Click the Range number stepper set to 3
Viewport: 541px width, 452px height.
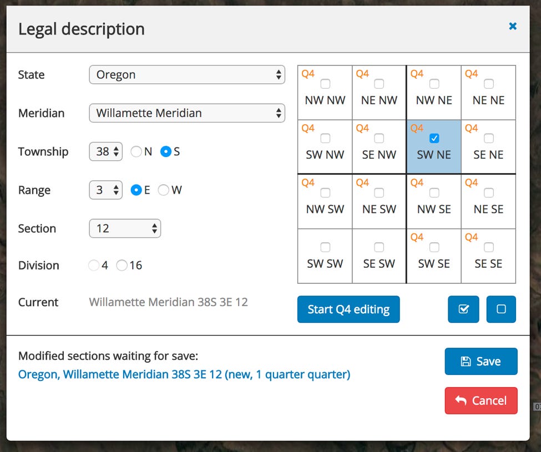[x=105, y=190]
